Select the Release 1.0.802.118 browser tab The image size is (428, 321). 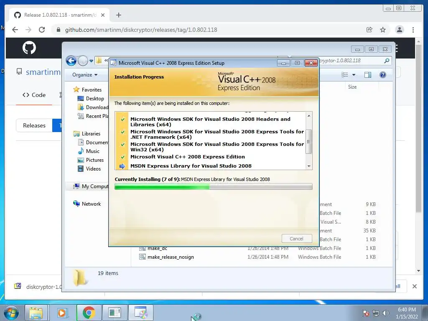59,15
